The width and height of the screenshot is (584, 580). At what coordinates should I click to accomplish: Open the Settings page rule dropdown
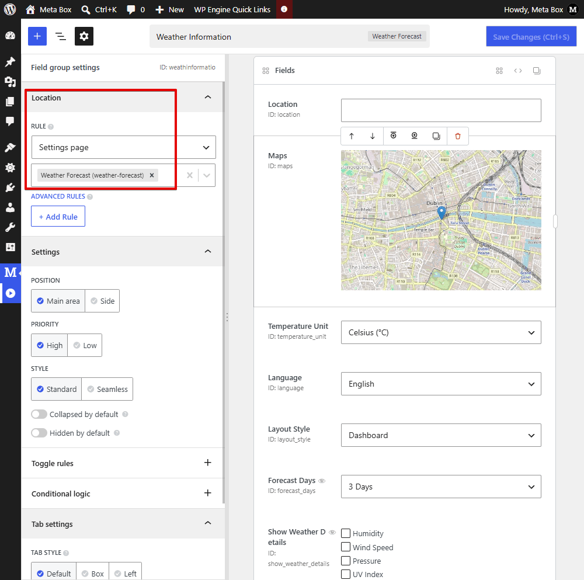[123, 147]
